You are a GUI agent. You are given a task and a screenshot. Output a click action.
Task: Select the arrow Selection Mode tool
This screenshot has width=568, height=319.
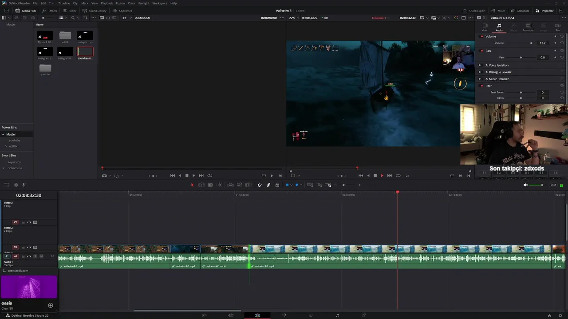192,185
